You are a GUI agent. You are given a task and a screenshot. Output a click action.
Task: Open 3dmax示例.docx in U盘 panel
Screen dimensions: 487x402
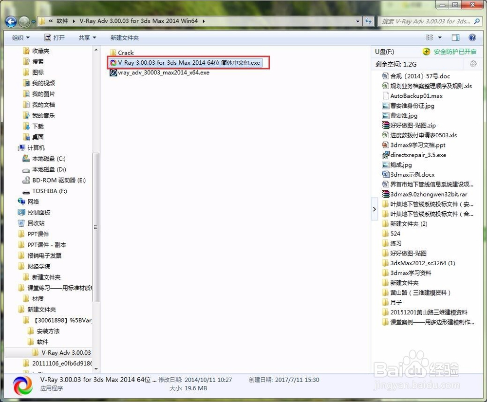point(408,174)
